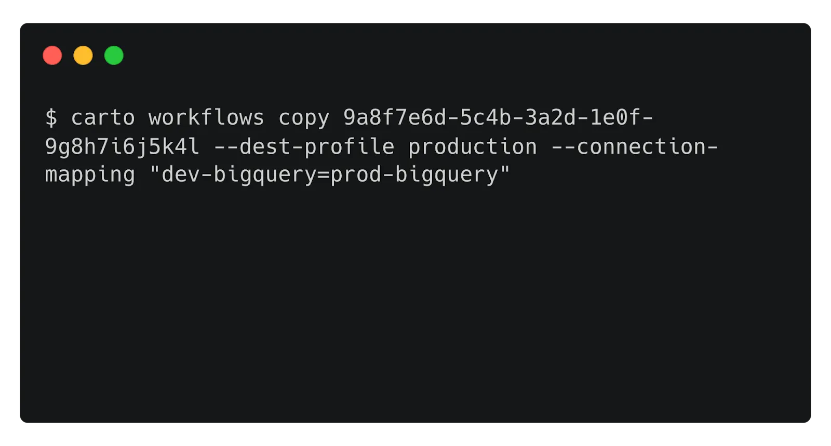
Task: Click "prod-bigquery" inside the quoted string
Action: coord(414,175)
